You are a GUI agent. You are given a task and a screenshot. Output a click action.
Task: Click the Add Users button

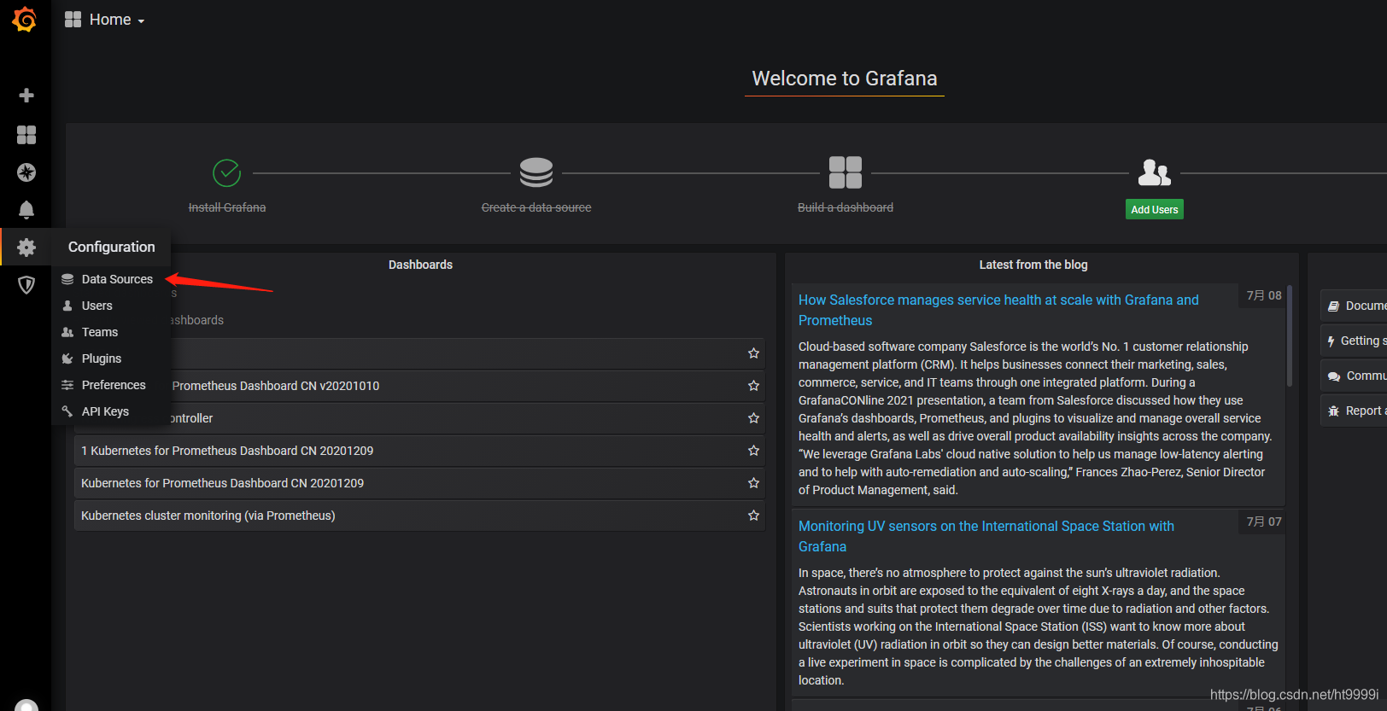coord(1154,209)
